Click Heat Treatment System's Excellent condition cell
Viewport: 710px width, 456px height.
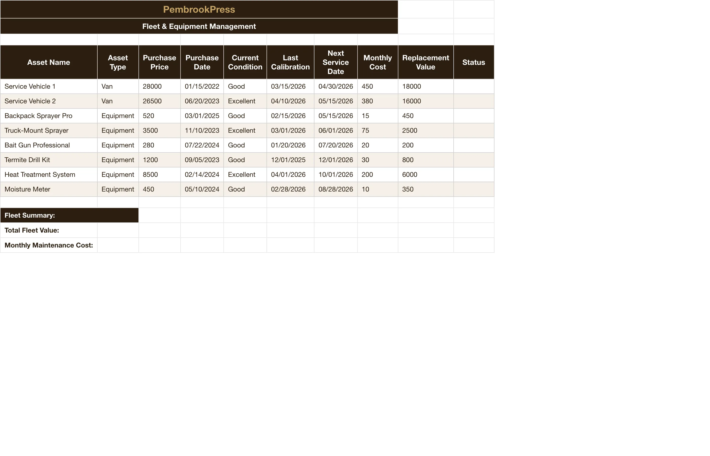tap(245, 175)
